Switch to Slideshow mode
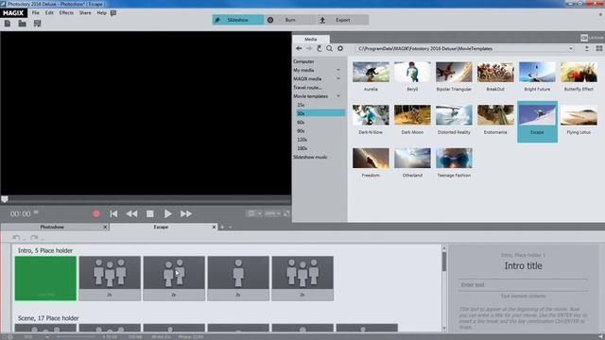Screen dimensions: 605x340 click(238, 20)
